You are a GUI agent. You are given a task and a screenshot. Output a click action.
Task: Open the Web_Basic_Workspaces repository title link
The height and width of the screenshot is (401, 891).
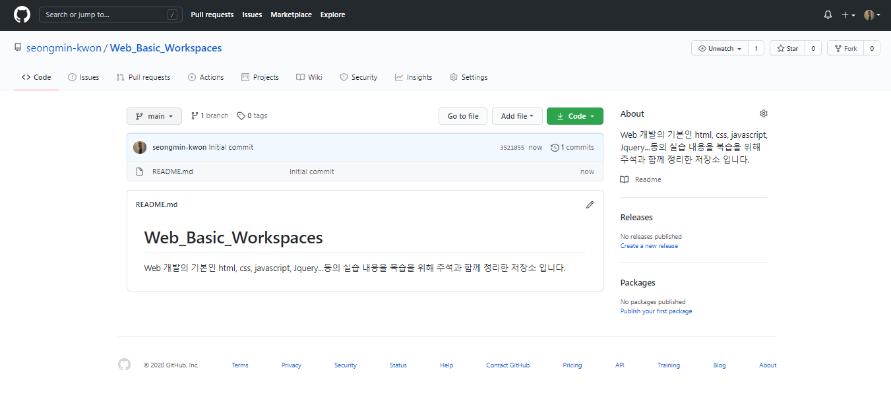[x=166, y=48]
